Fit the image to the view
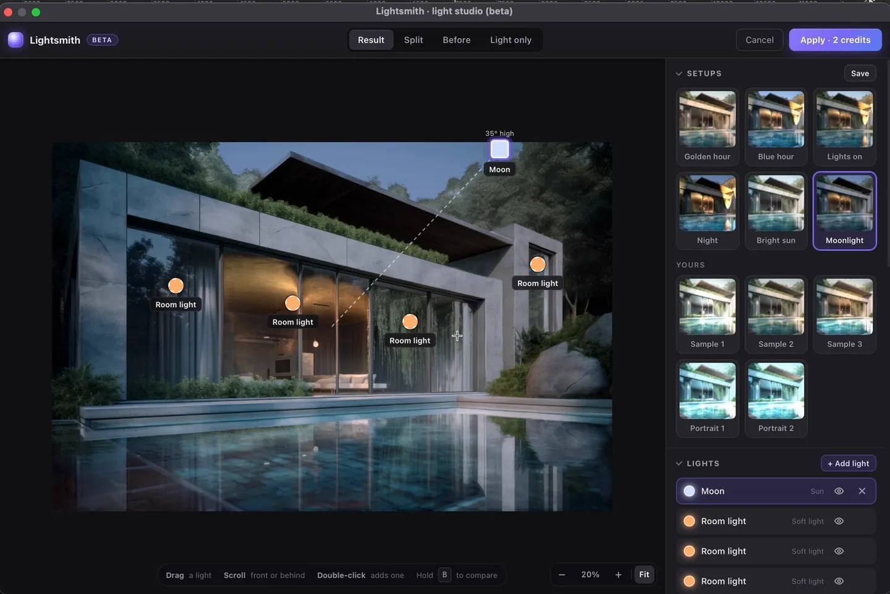 click(x=644, y=575)
